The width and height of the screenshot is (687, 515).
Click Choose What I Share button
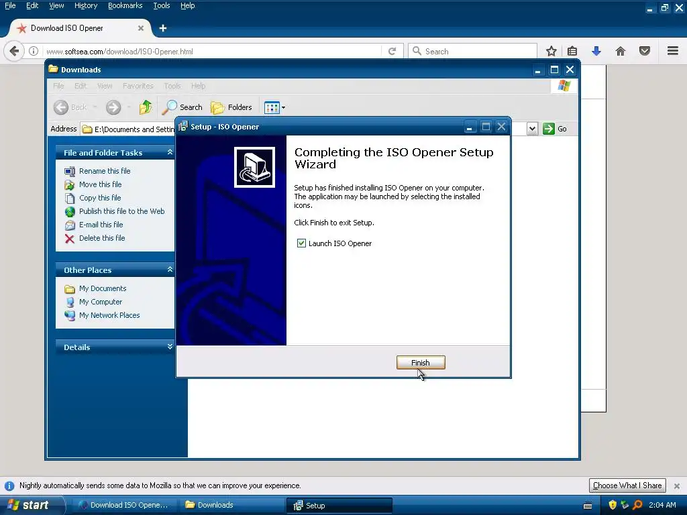[627, 485]
